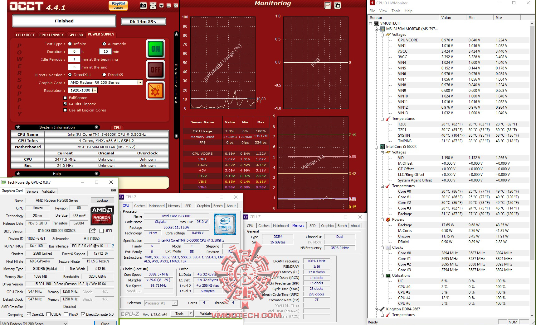The height and width of the screenshot is (325, 536).
Task: Click the GPU-Z camera screenshot icon
Action: 113,190
